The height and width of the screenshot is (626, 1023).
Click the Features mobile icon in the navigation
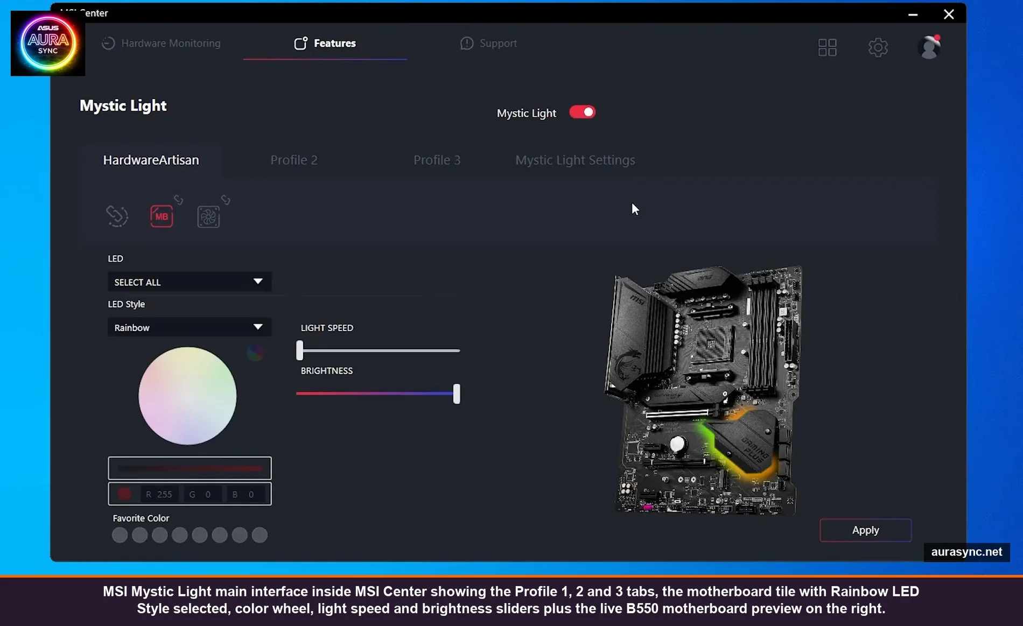pos(300,43)
